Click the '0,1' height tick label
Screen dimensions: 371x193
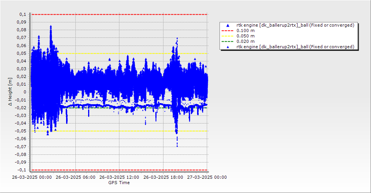click(23, 15)
